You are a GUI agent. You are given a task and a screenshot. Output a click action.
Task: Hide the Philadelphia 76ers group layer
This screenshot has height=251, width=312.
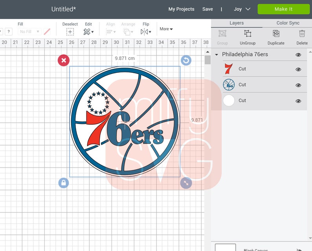[x=298, y=55]
